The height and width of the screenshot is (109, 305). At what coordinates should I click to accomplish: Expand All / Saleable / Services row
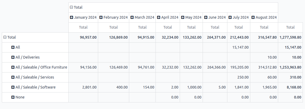click(x=13, y=77)
